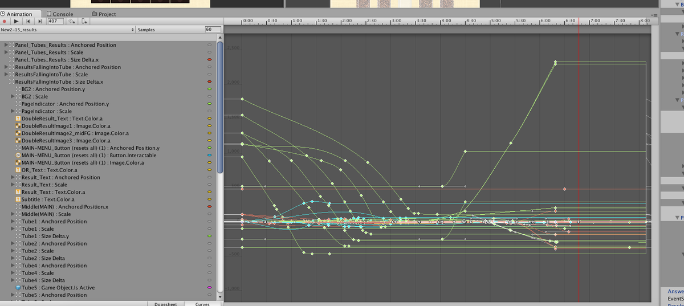Viewport: 684px width, 306px height.
Task: Select 'PageIndicator : Anchored Position.y' row
Action: 108,104
